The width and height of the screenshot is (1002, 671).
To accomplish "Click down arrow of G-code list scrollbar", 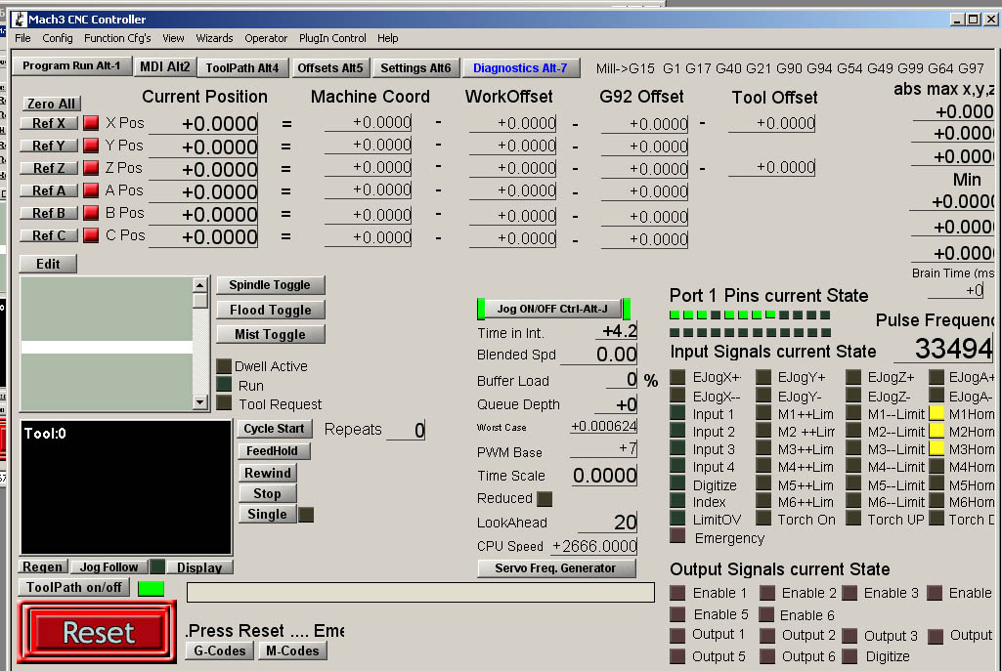I will tap(200, 402).
